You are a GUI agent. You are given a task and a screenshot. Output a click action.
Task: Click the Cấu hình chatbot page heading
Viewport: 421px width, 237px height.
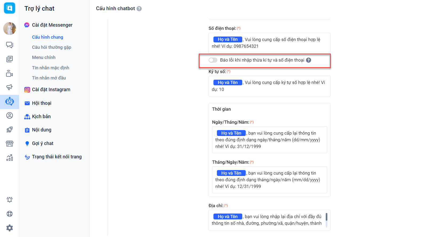click(116, 9)
